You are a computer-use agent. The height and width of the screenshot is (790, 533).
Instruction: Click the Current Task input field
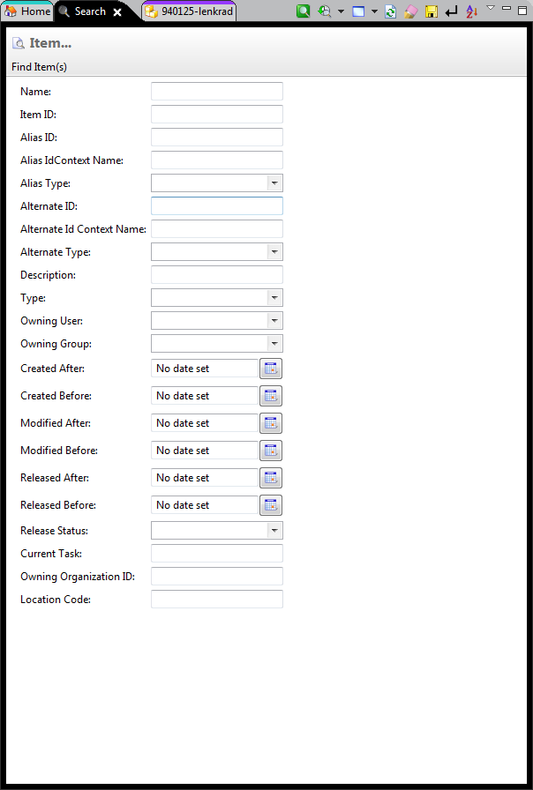[217, 553]
